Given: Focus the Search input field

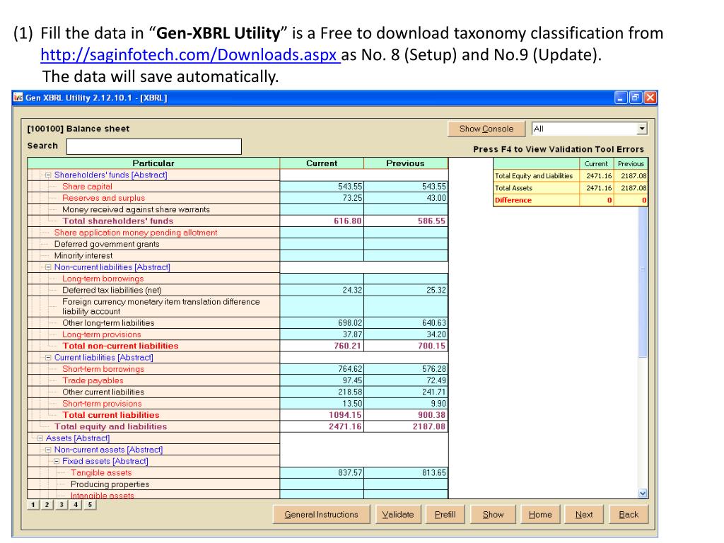Looking at the screenshot, I should pos(153,146).
